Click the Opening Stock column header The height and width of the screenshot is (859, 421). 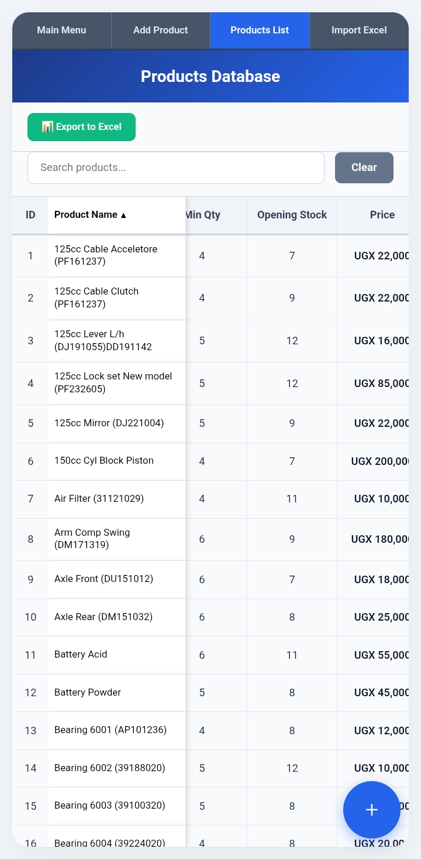[292, 215]
